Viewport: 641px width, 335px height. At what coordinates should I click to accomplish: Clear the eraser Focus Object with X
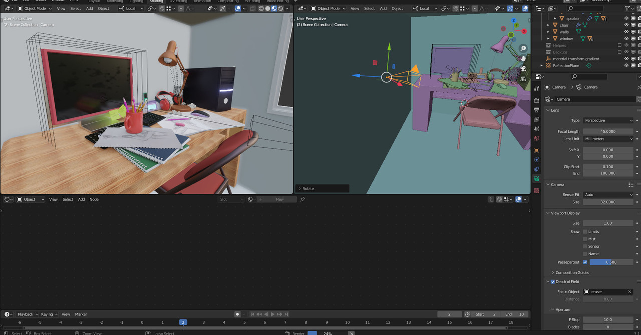click(630, 292)
